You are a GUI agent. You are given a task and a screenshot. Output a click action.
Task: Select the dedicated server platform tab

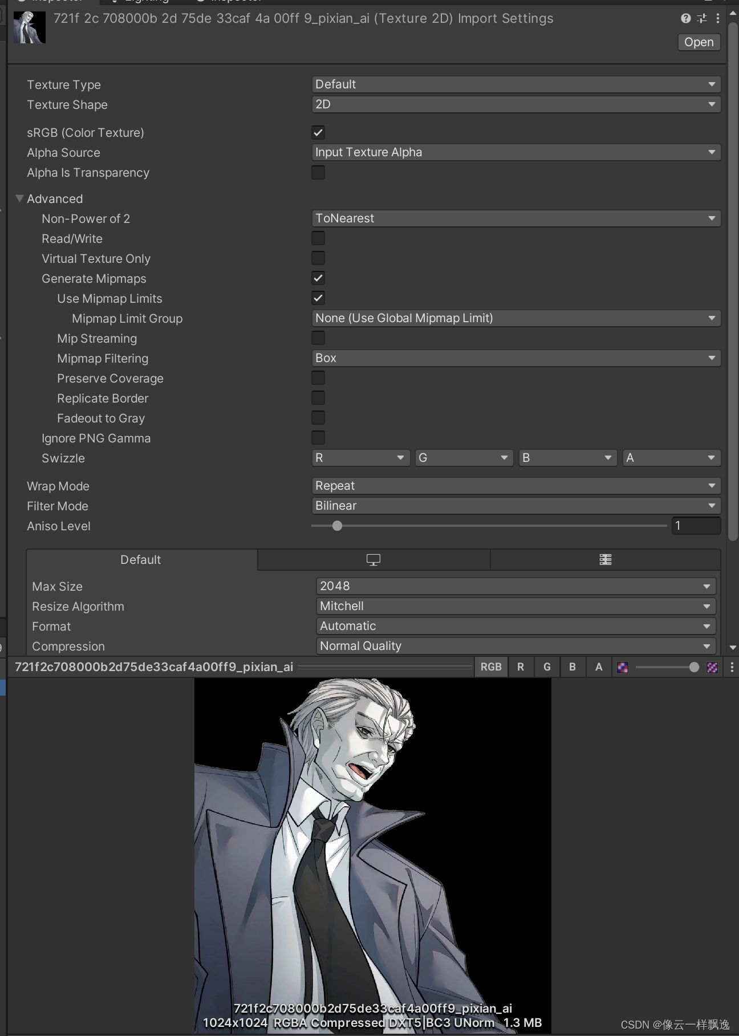(x=606, y=560)
